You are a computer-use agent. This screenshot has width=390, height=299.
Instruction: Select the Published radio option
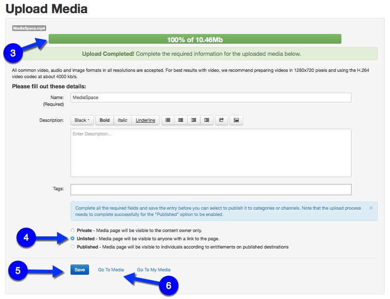coord(73,247)
